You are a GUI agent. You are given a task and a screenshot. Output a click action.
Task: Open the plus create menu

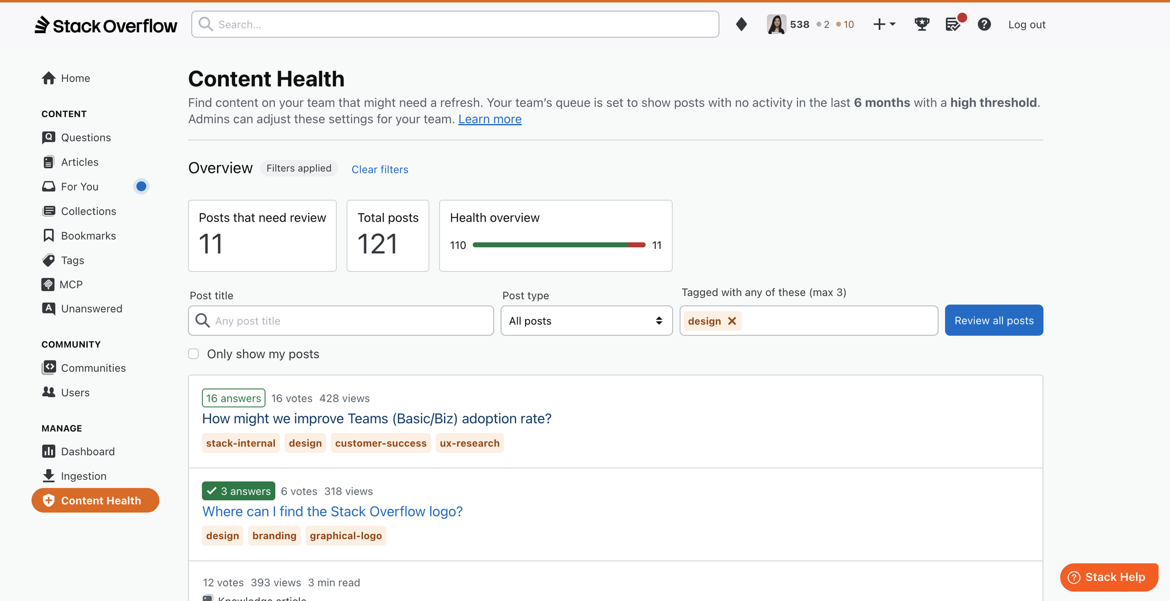point(884,24)
